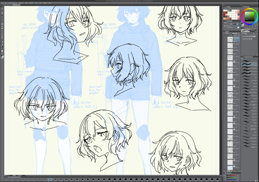Select the HELEN PENCIL brush
The height and width of the screenshot is (182, 259).
pyautogui.click(x=249, y=137)
